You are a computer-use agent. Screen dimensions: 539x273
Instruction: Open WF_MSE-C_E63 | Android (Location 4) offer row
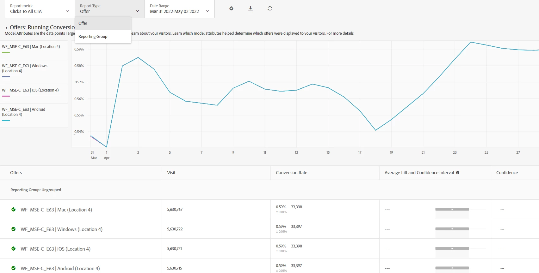pos(60,268)
